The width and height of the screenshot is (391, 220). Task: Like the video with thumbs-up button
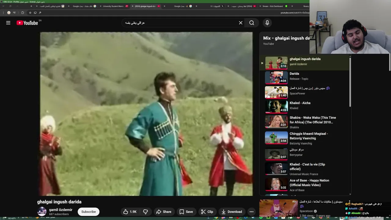(130, 212)
